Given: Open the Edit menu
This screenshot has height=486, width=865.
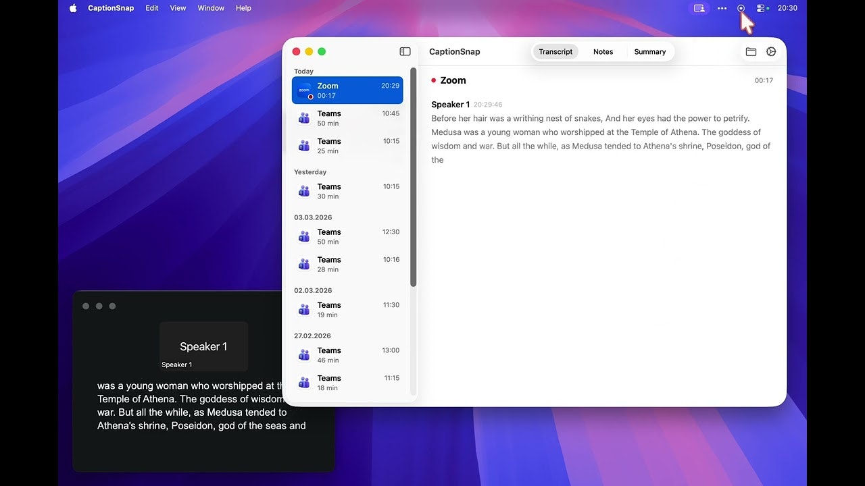Looking at the screenshot, I should pyautogui.click(x=152, y=8).
